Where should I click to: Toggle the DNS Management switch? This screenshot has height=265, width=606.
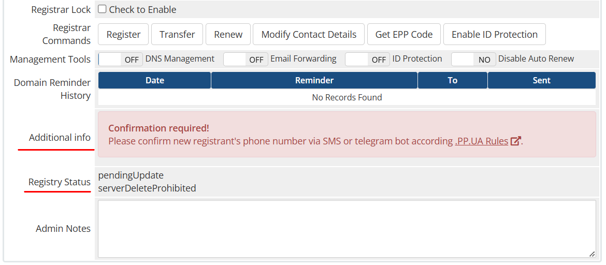pyautogui.click(x=121, y=60)
